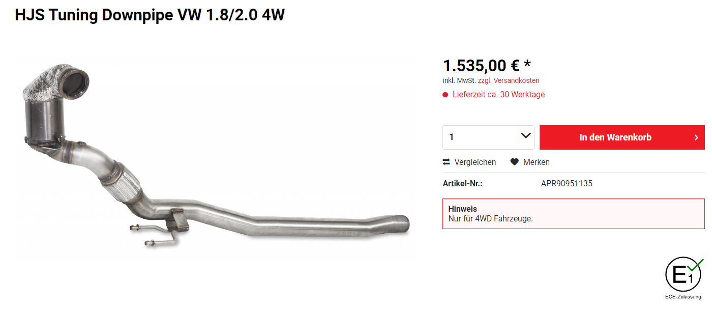Open the zzgl. Versandkosten link
The image size is (712, 311).
[509, 80]
